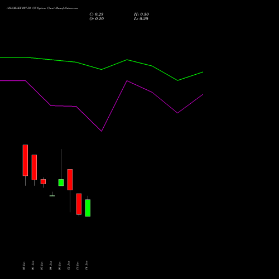Click the opening price value O: 0.20
Viewport: 279px width, 279px height.
pos(97,19)
